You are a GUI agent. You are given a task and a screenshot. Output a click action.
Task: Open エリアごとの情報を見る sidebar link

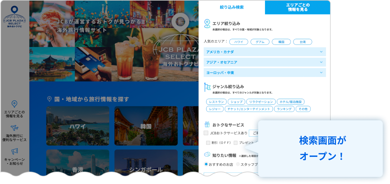coord(14,114)
